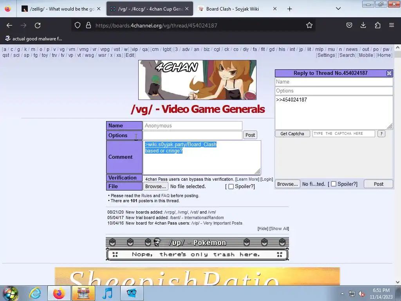
Task: Click the taskbar clock showing 6:51 PM
Action: [381, 294]
